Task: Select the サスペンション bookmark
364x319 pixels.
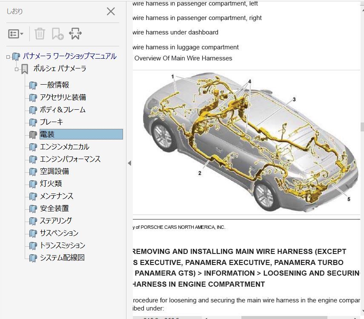Action: [59, 233]
